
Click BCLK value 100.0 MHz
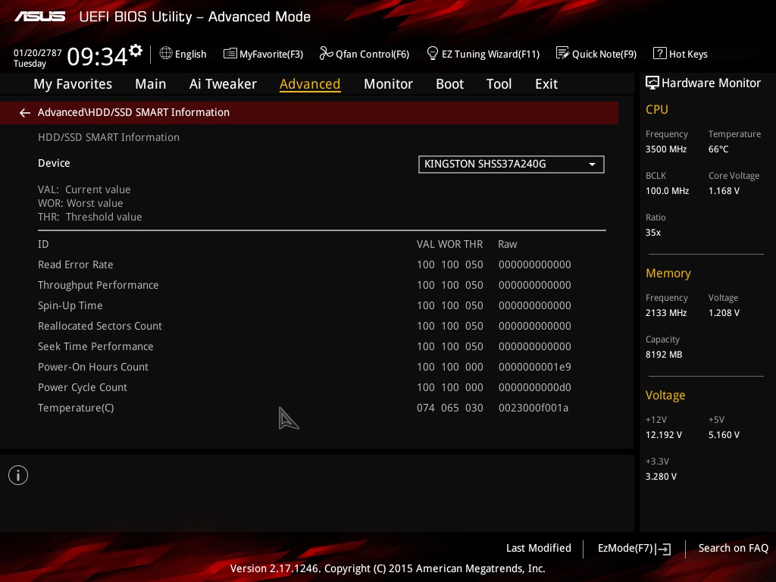[667, 190]
